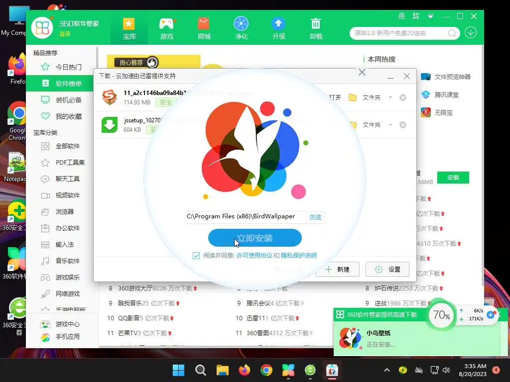
Task: Open 腾讯会议 in ranking list
Action: coord(257,303)
